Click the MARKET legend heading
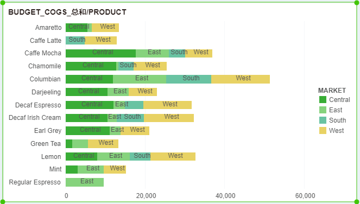360x204 pixels. coord(332,91)
